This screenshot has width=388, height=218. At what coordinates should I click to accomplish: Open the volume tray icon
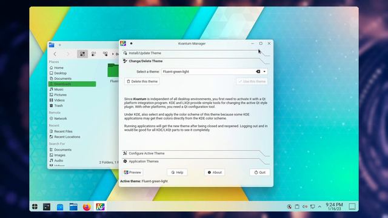[x=305, y=206]
